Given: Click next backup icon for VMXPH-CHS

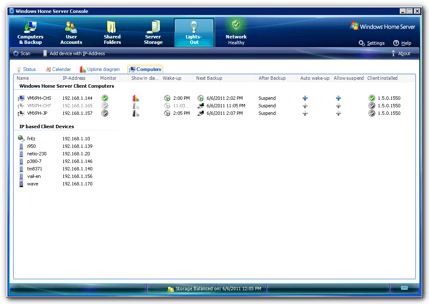Looking at the screenshot, I should tap(201, 98).
